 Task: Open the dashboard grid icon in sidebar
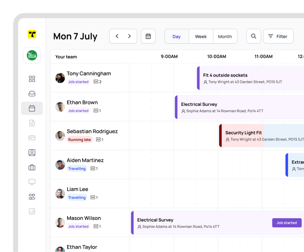click(x=32, y=79)
